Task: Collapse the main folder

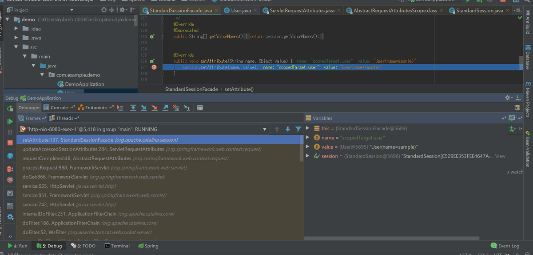Action: click(25, 57)
